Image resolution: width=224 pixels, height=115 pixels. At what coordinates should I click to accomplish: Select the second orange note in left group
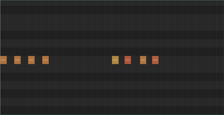(x=17, y=60)
